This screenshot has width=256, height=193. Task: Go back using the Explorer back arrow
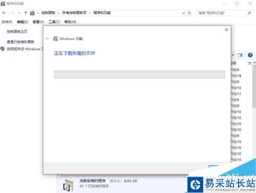[4, 13]
